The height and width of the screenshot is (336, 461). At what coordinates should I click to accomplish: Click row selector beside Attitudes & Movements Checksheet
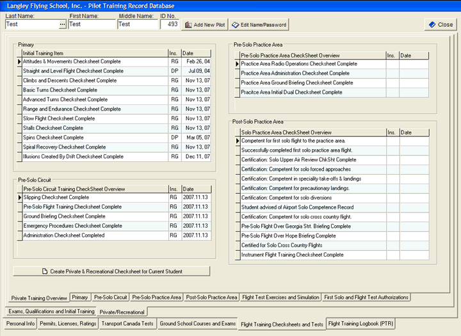coord(19,61)
